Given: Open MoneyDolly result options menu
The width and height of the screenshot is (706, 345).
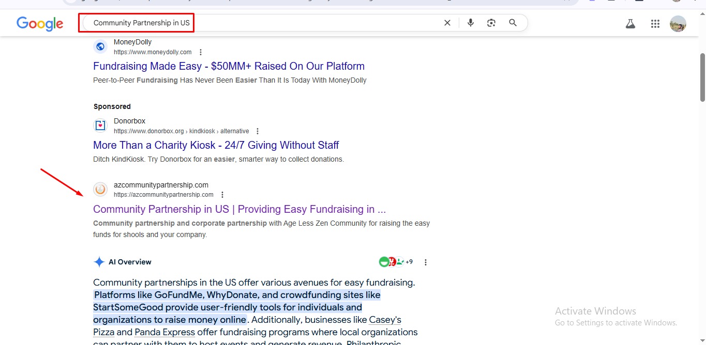Looking at the screenshot, I should (x=201, y=52).
